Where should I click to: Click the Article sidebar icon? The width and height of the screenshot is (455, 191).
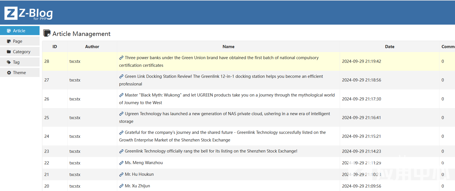point(9,31)
